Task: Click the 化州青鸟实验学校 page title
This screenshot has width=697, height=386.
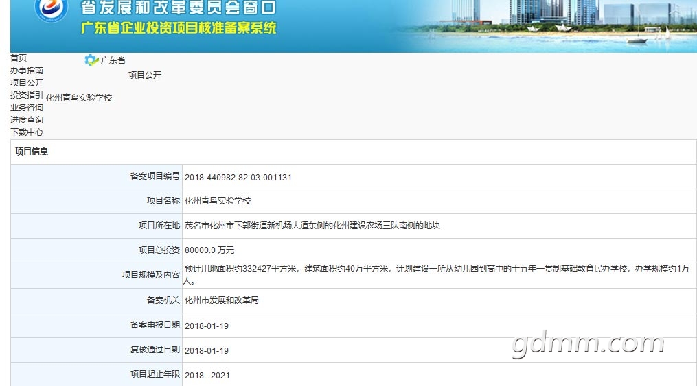Action: (x=79, y=97)
